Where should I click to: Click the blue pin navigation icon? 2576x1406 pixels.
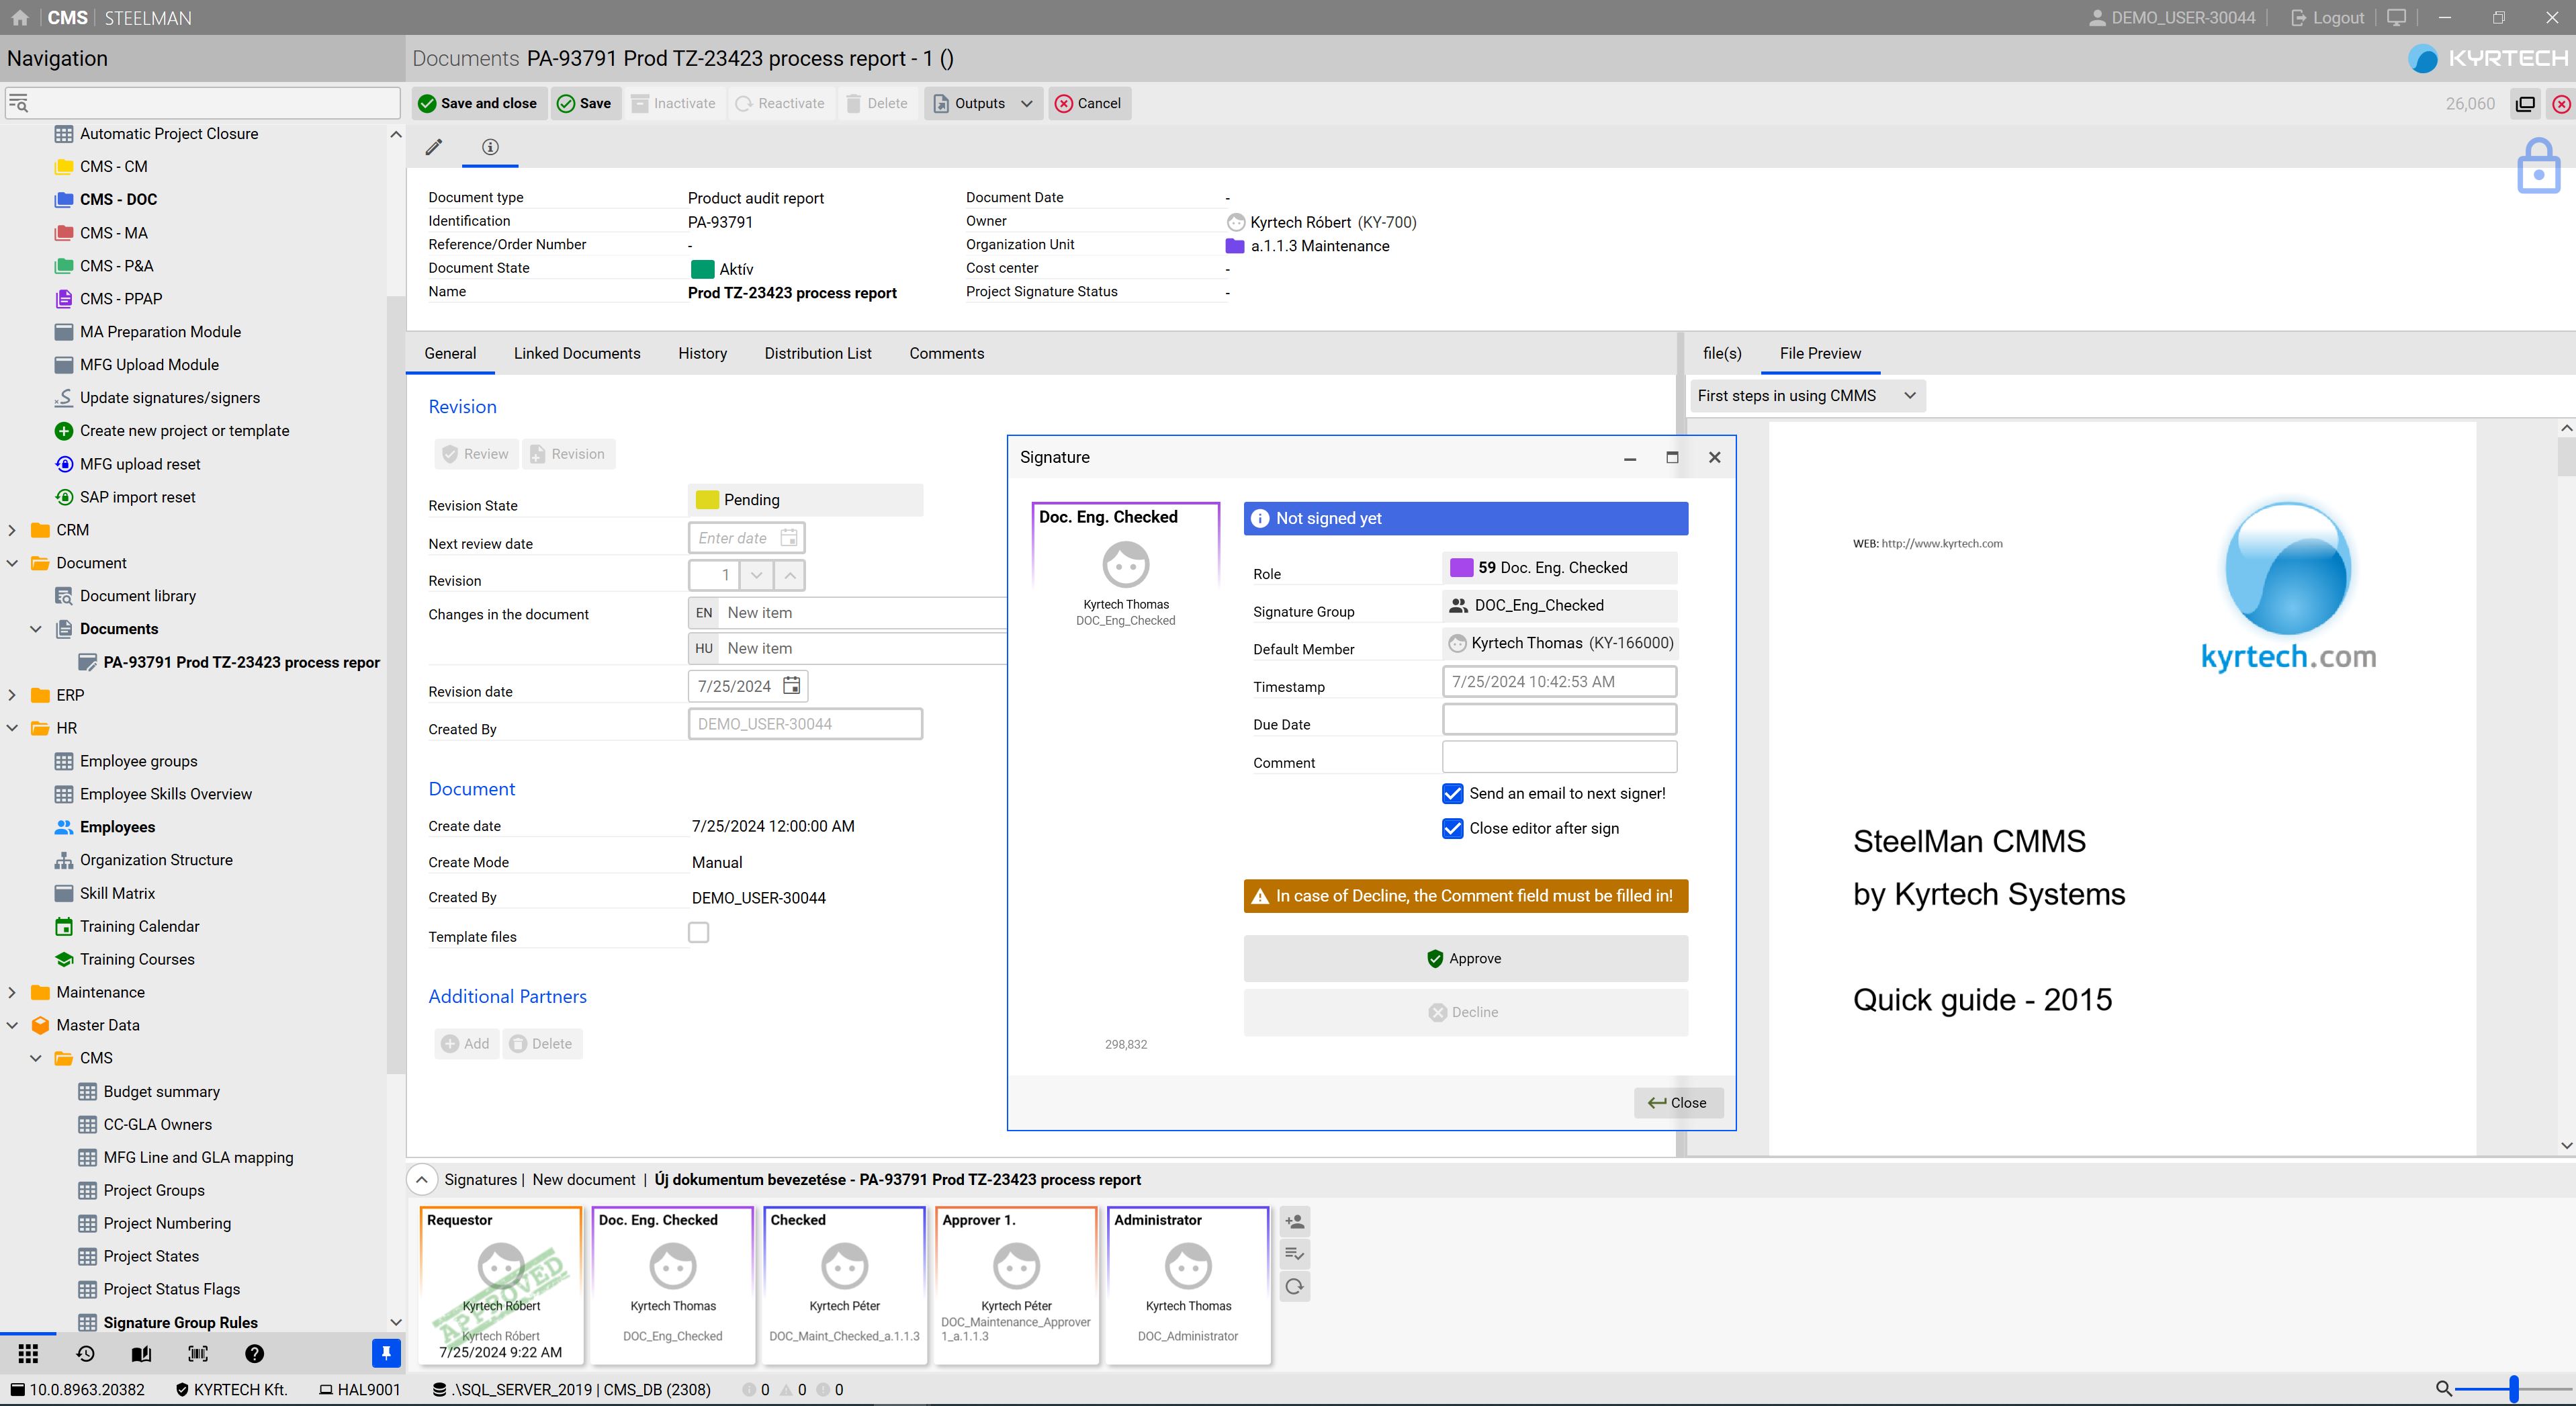(385, 1353)
